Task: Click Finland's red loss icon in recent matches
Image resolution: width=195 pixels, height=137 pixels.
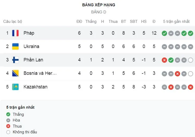Action: click(x=164, y=60)
